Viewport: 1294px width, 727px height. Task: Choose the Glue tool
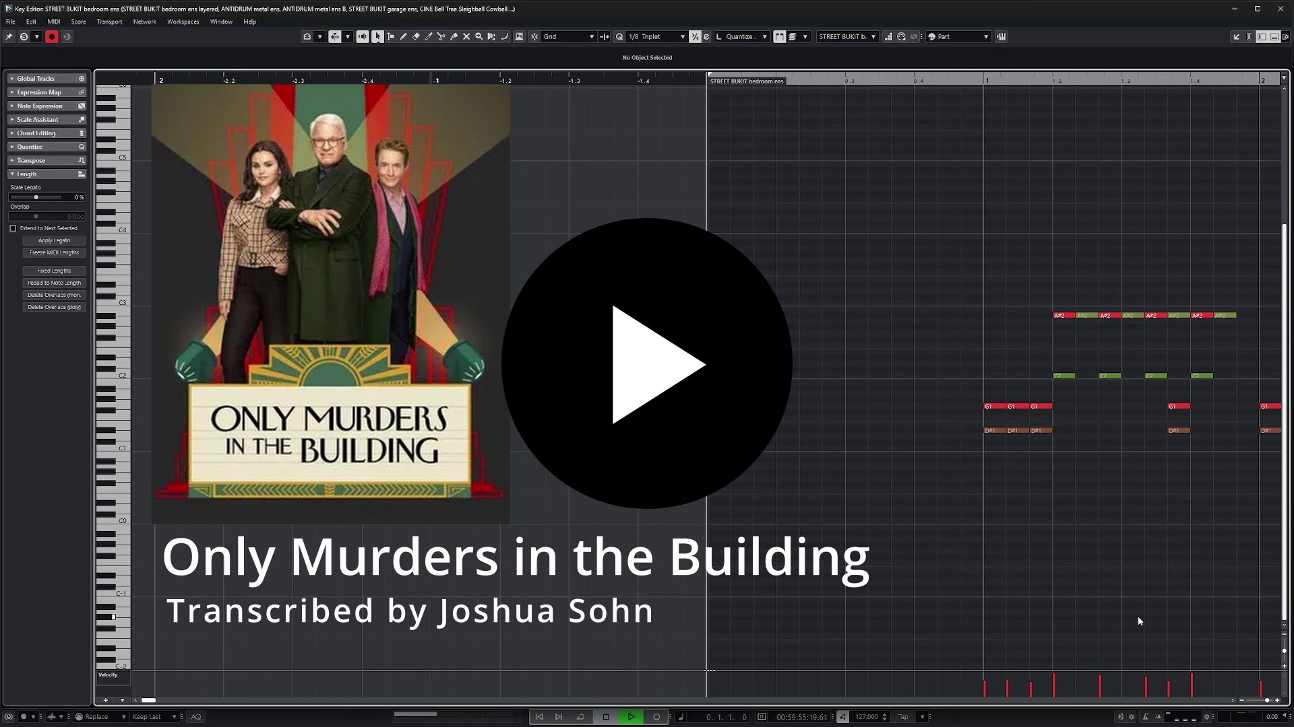(x=454, y=37)
